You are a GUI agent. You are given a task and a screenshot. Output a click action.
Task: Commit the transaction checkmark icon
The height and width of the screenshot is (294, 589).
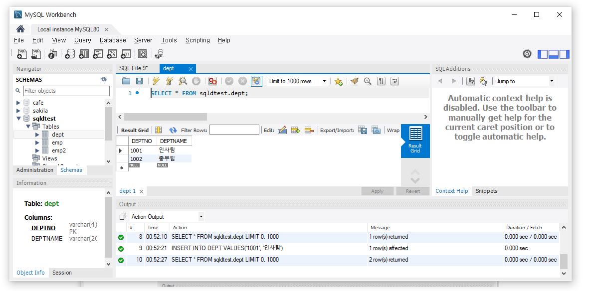(229, 81)
